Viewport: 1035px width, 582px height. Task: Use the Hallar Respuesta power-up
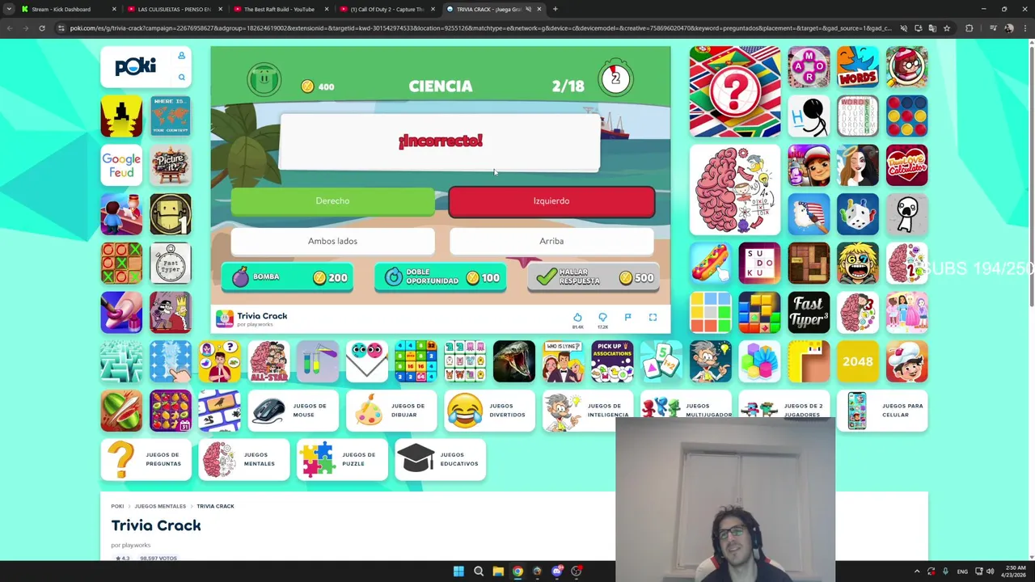pos(594,277)
